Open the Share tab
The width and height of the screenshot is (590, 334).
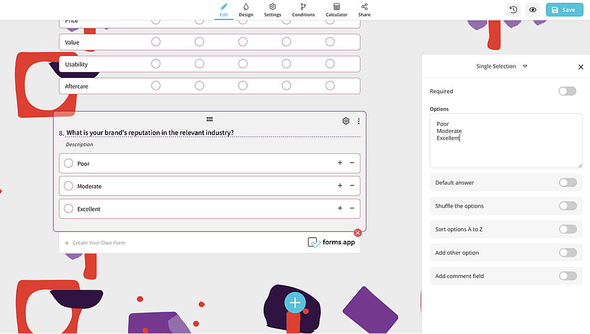[x=364, y=10]
